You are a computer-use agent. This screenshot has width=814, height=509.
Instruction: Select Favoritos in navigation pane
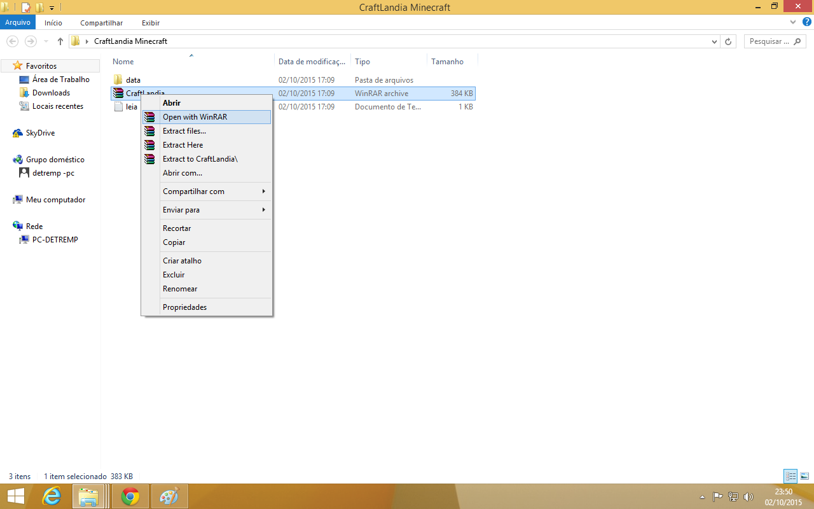pyautogui.click(x=41, y=66)
